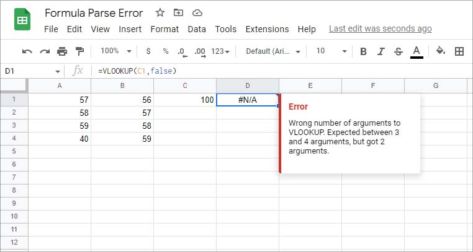
Task: Click cell A1 with value 57
Action: pyautogui.click(x=60, y=100)
